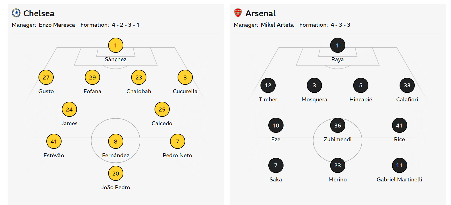Select Arsenal goalkeeper Raya number 1 badge
Image resolution: width=451 pixels, height=205 pixels.
(337, 45)
